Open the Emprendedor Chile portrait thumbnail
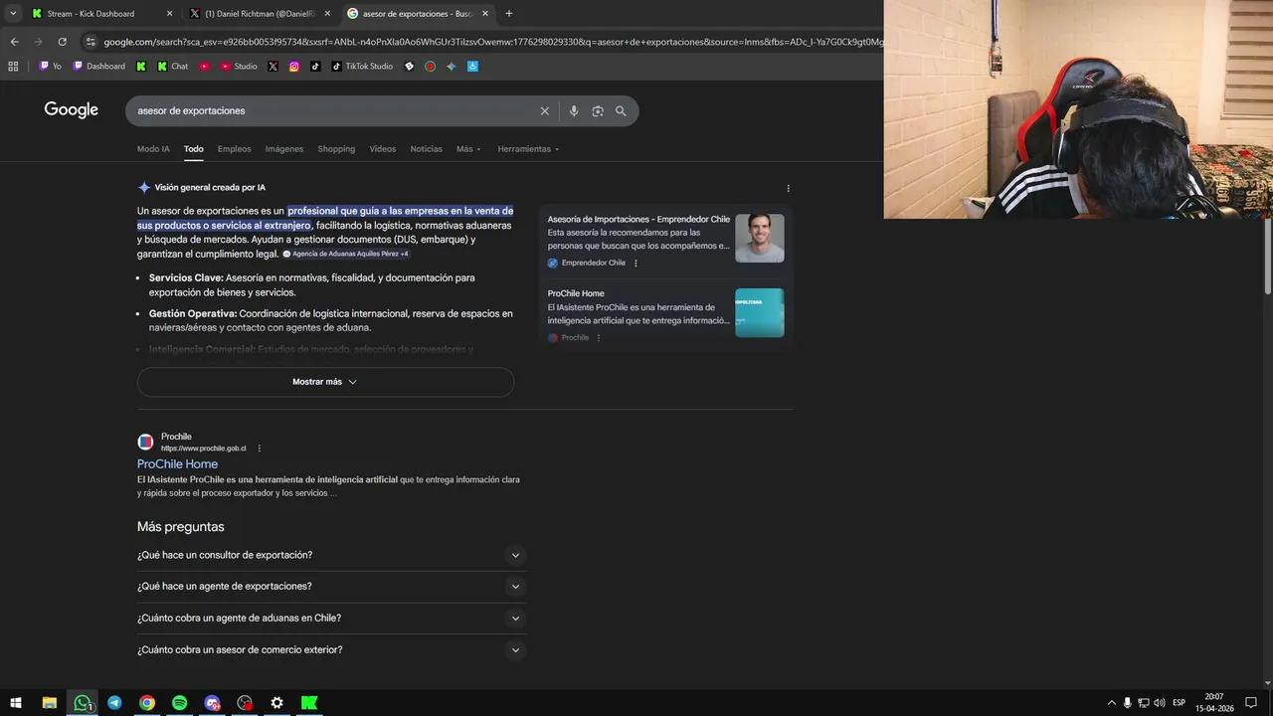Screen dimensions: 1273x716 pyautogui.click(x=760, y=238)
